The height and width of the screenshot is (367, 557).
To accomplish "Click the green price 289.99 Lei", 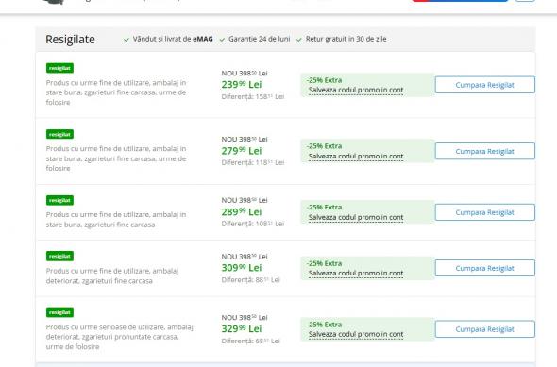I will (242, 212).
